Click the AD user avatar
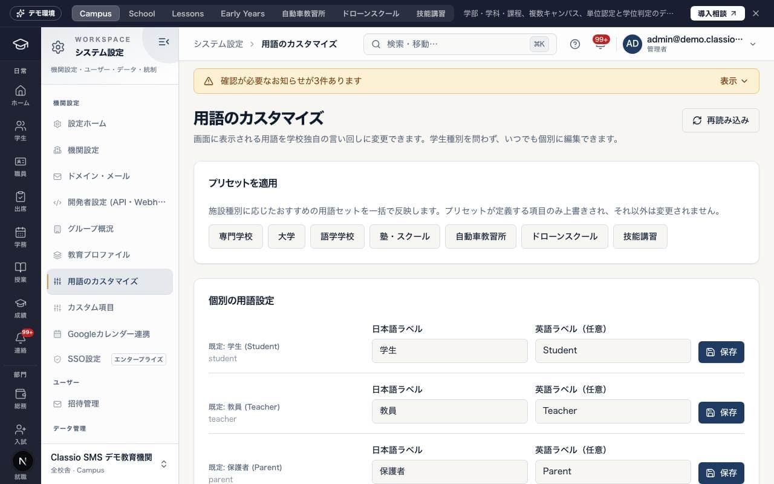 (x=633, y=44)
